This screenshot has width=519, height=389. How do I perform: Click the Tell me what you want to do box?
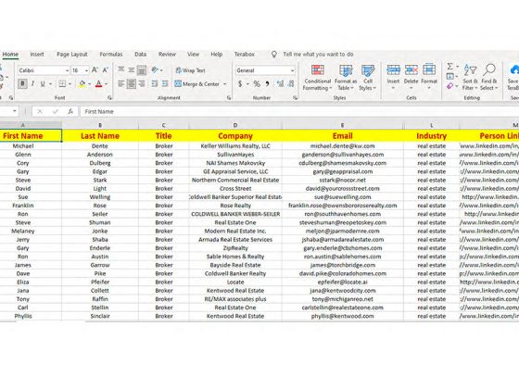click(x=318, y=55)
